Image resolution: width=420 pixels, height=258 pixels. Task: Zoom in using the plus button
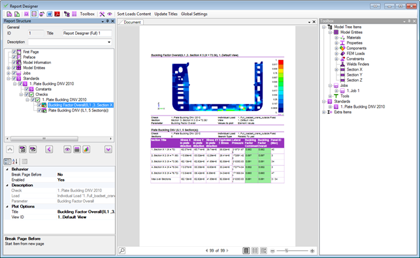pyautogui.click(x=312, y=251)
